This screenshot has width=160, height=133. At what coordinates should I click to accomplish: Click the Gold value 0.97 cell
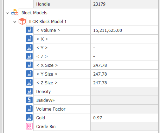coord(124,118)
